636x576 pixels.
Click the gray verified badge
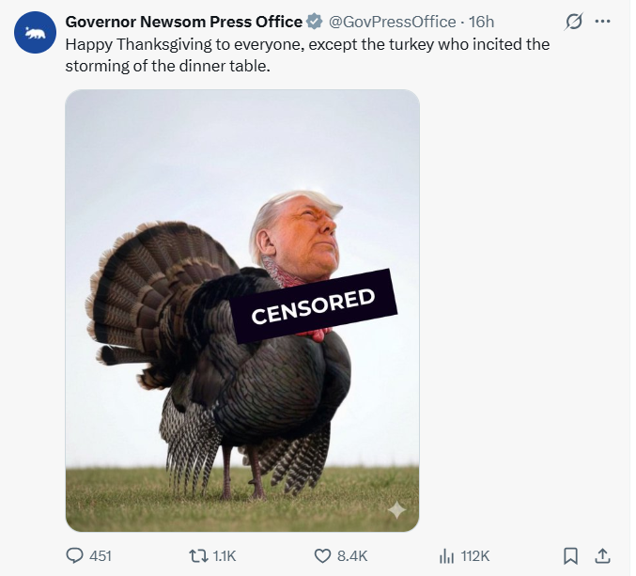pos(315,22)
